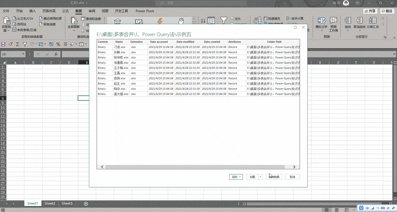Click the Cancel button in the dialog

pos(293,177)
